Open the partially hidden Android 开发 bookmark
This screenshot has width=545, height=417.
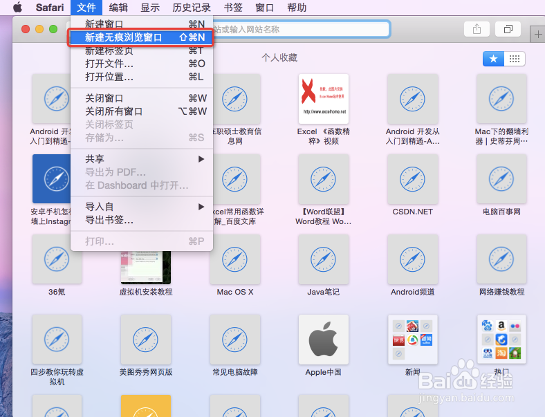click(51, 99)
